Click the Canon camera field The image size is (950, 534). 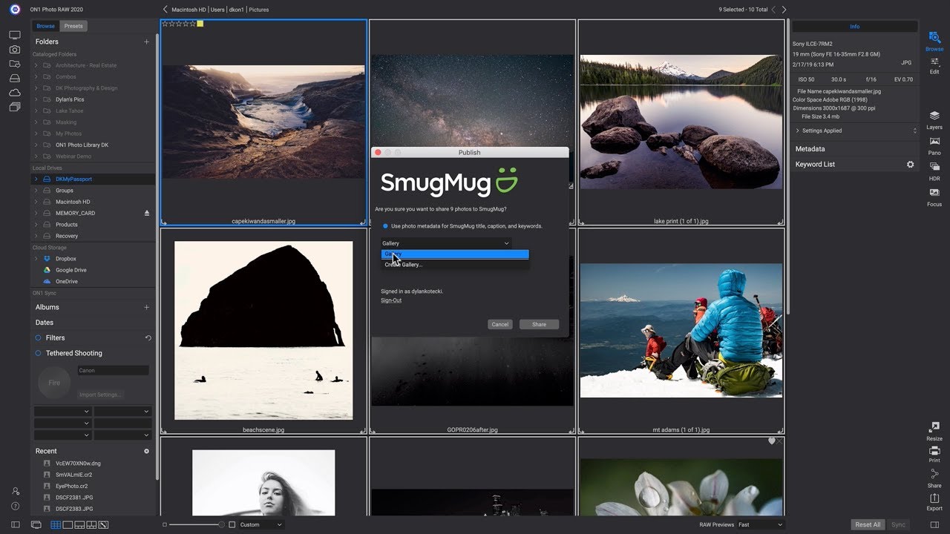(x=113, y=370)
